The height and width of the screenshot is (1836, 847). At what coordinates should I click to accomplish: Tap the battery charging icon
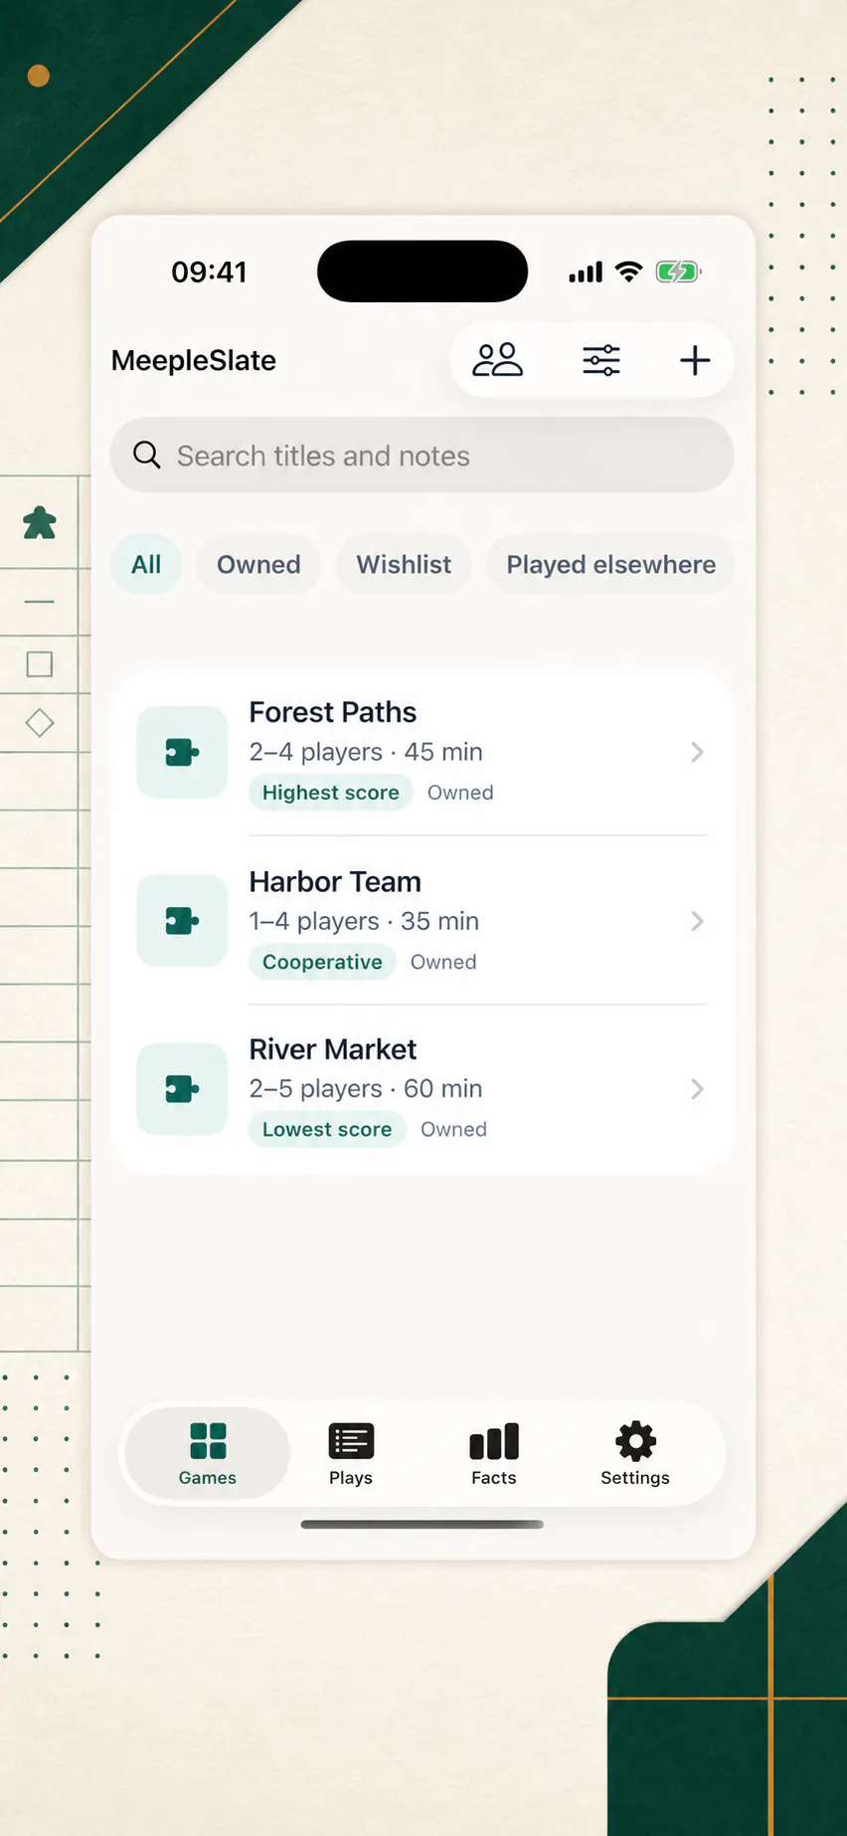[679, 272]
